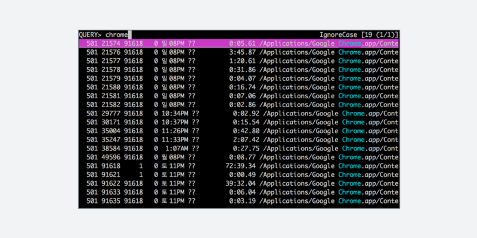Click CPU time value 2:07.42
Viewport: 477px width, 238px height.
[x=246, y=140]
